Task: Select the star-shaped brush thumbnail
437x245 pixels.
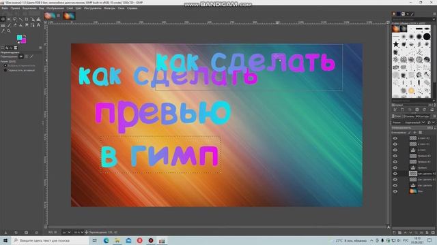Action: point(396,44)
